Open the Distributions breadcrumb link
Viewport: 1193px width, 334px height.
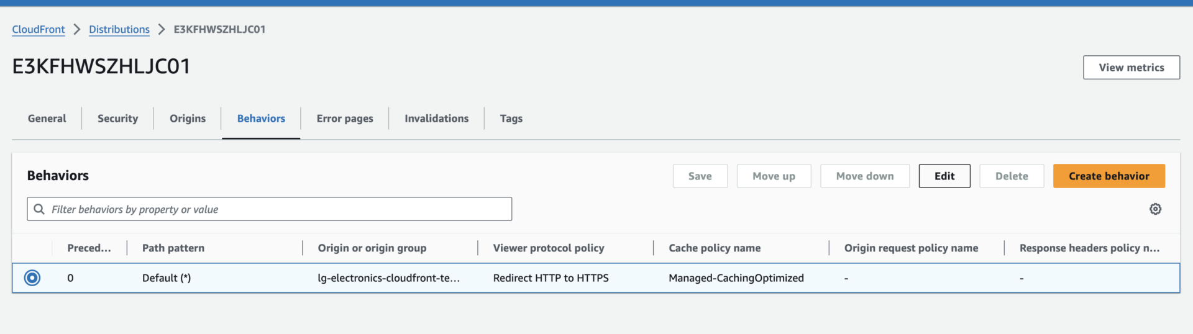coord(119,29)
